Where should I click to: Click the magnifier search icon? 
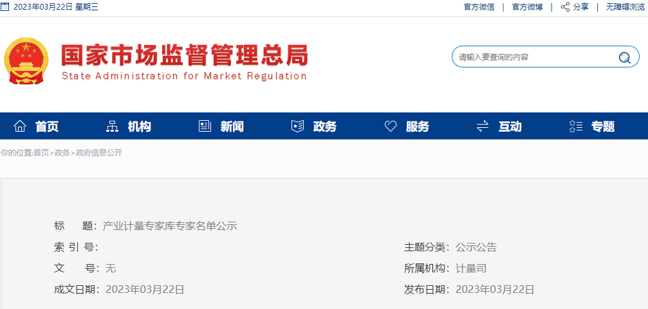624,57
